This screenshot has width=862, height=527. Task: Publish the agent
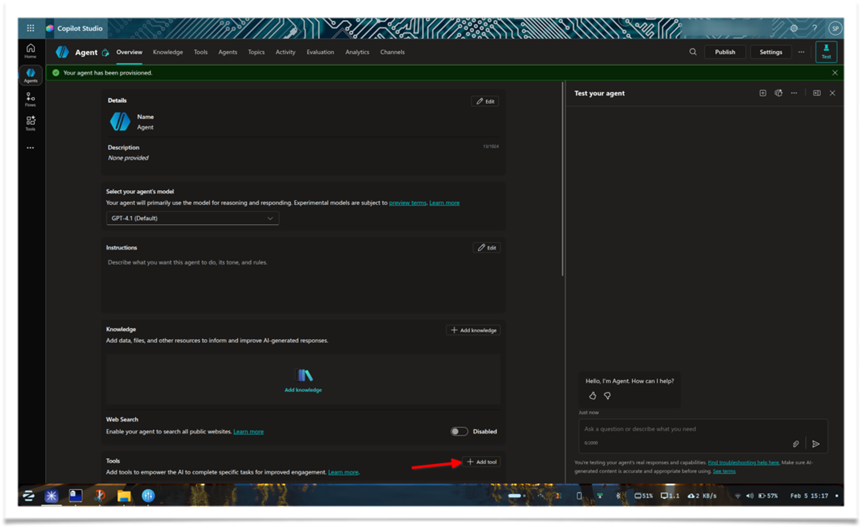[x=724, y=52]
